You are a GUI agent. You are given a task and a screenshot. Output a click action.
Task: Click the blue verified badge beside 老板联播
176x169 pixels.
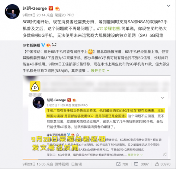click(43, 45)
